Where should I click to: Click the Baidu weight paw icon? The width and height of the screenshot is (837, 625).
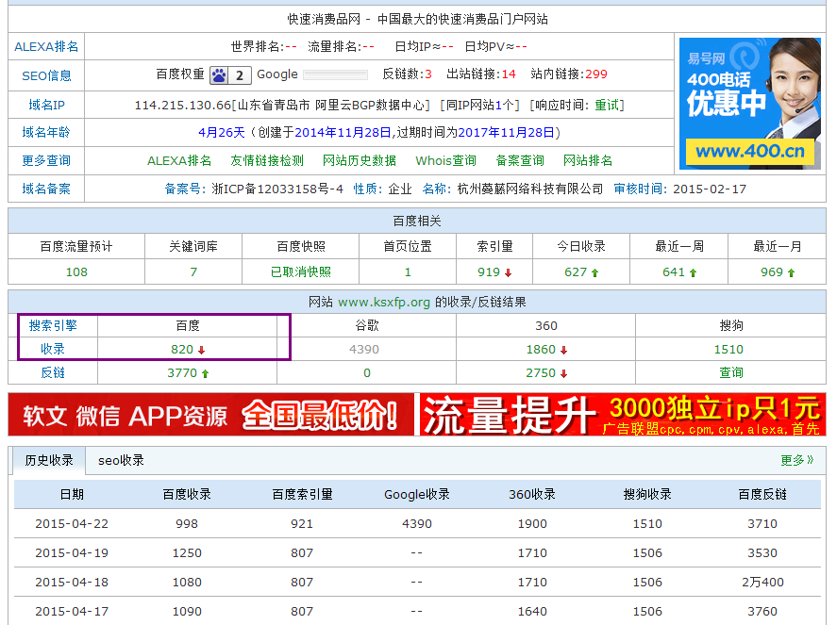[x=219, y=75]
